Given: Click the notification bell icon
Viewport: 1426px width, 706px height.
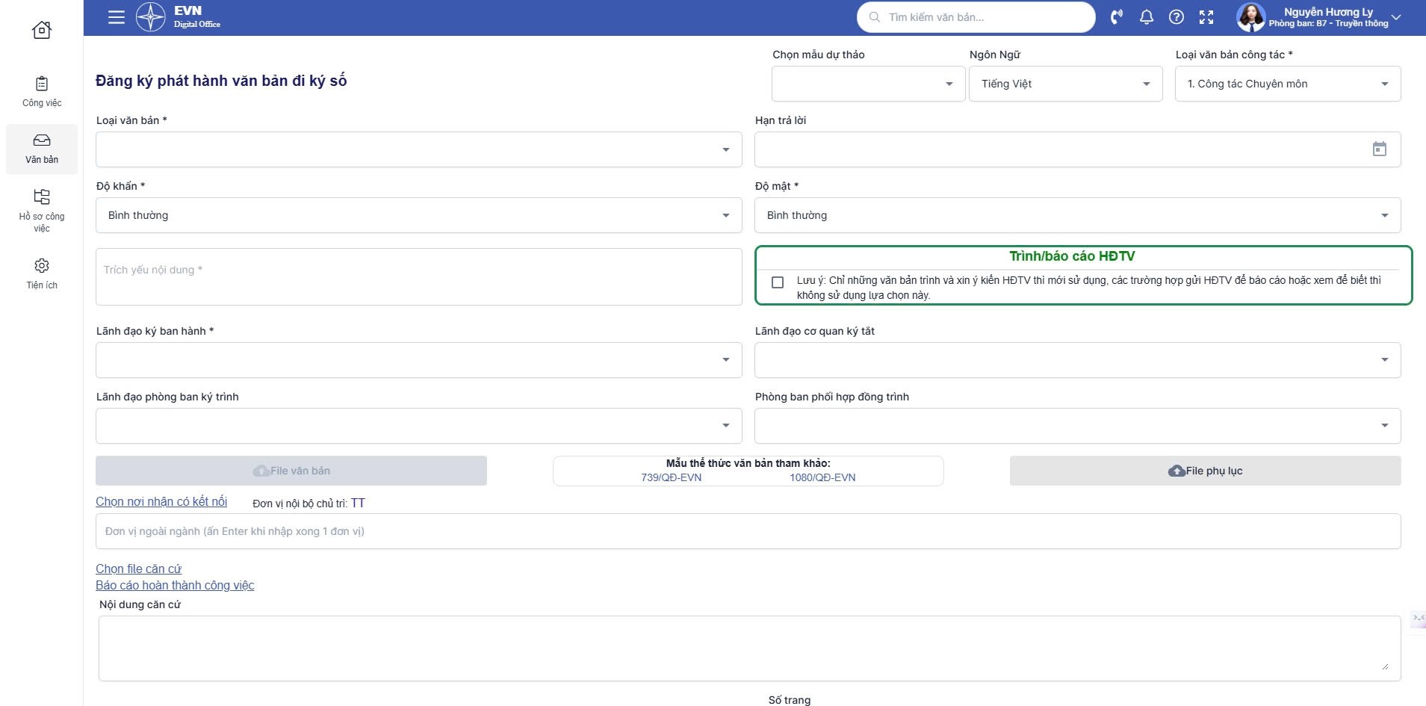Looking at the screenshot, I should (x=1146, y=17).
